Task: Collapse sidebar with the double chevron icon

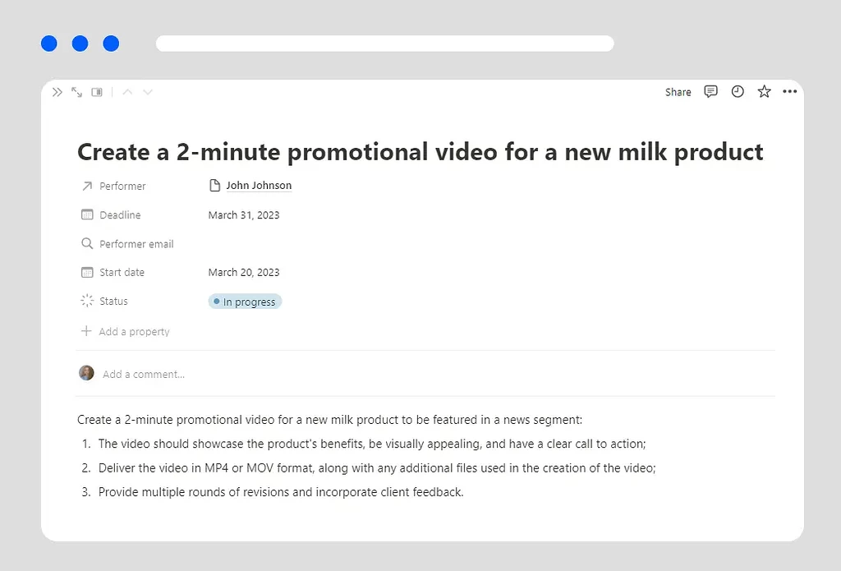Action: pos(57,92)
